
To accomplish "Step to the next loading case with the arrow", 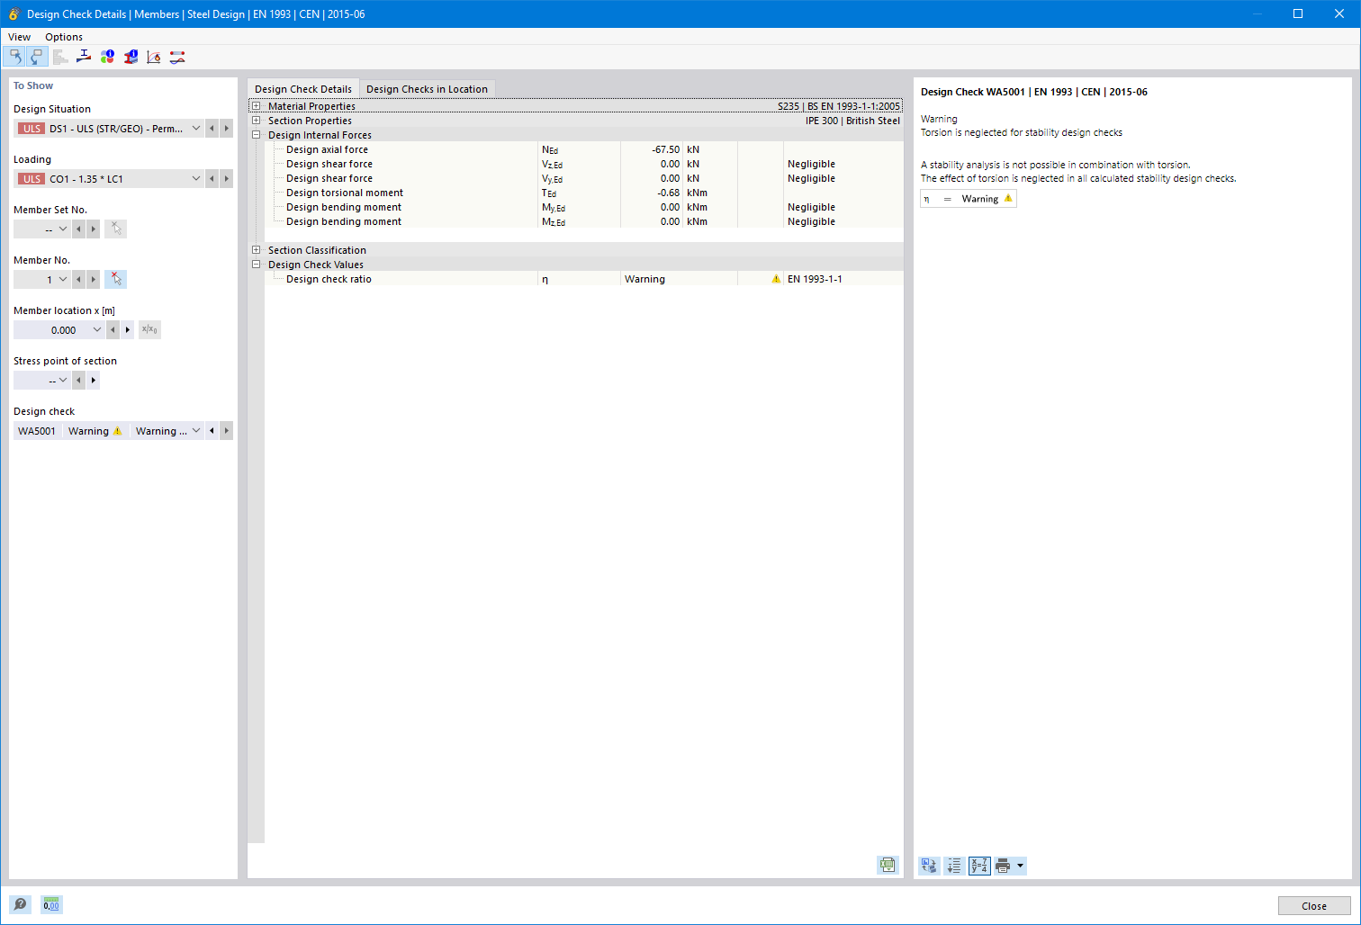I will point(226,178).
